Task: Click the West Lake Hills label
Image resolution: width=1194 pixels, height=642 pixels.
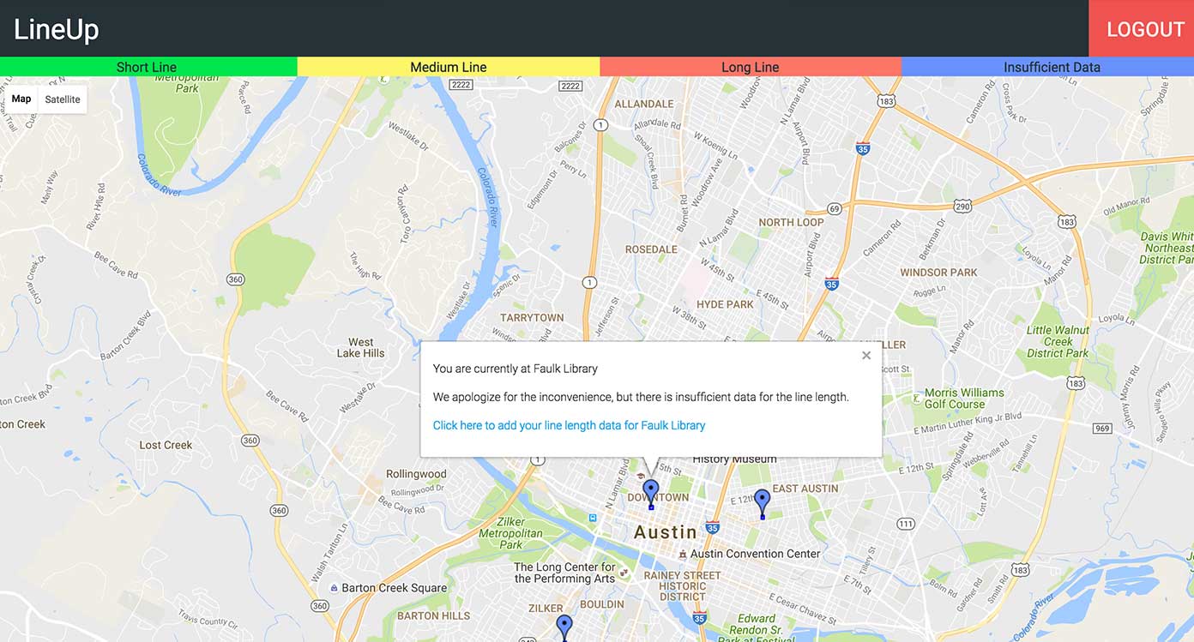Action: [x=361, y=347]
